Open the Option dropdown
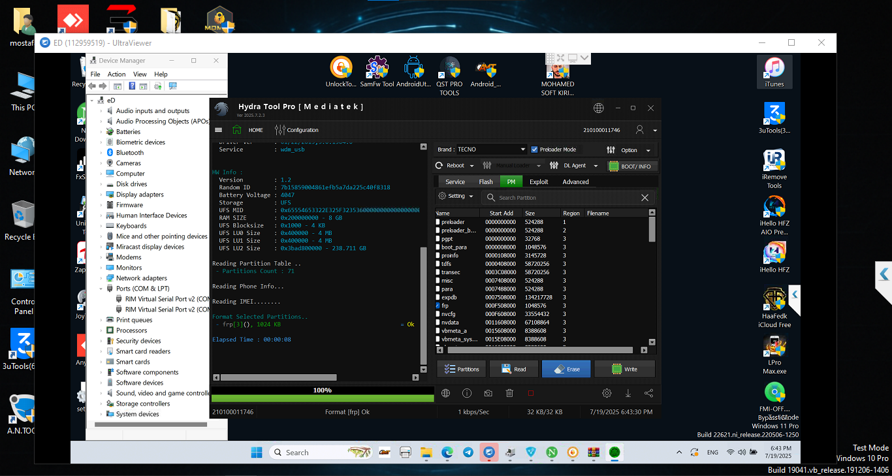The width and height of the screenshot is (892, 476). (629, 150)
